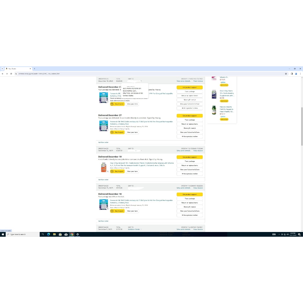Image resolution: width=303 pixels, height=303 pixels.
Task: Click the Chrome profile avatar icon
Action: pos(296,74)
